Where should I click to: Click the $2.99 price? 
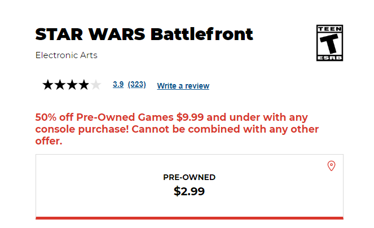(189, 191)
